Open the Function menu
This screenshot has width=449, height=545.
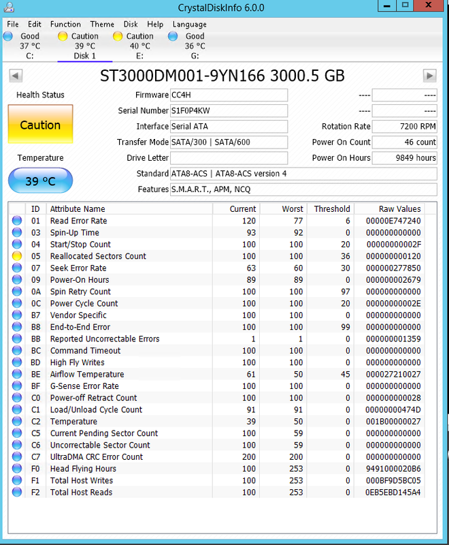65,25
